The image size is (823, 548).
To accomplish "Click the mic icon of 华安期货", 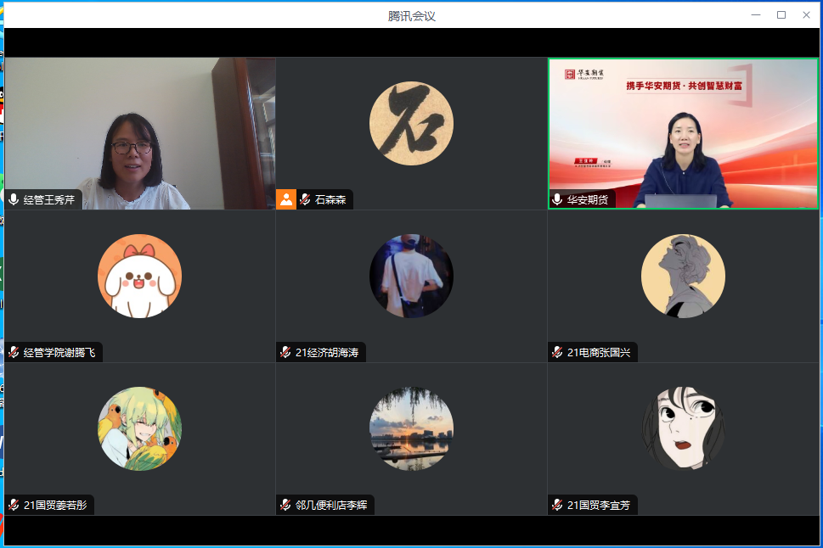I will [556, 200].
